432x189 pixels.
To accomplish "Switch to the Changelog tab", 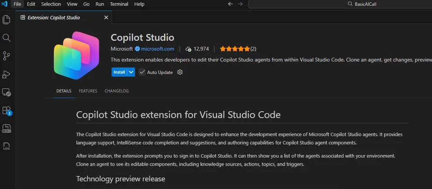I will (x=117, y=91).
